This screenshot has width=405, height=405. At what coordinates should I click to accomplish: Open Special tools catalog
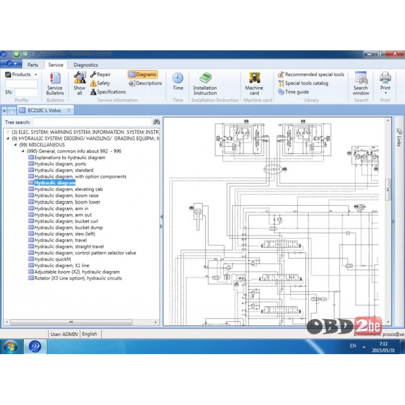coord(303,83)
